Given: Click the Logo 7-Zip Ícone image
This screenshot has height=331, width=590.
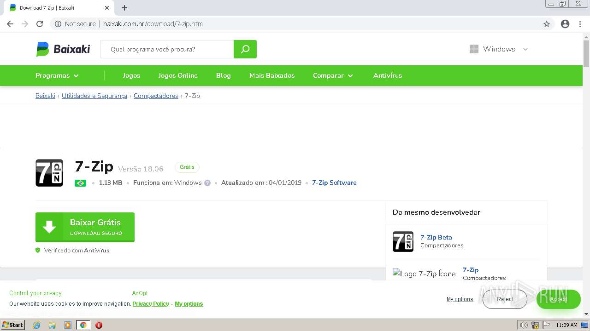Looking at the screenshot, I should (x=424, y=274).
